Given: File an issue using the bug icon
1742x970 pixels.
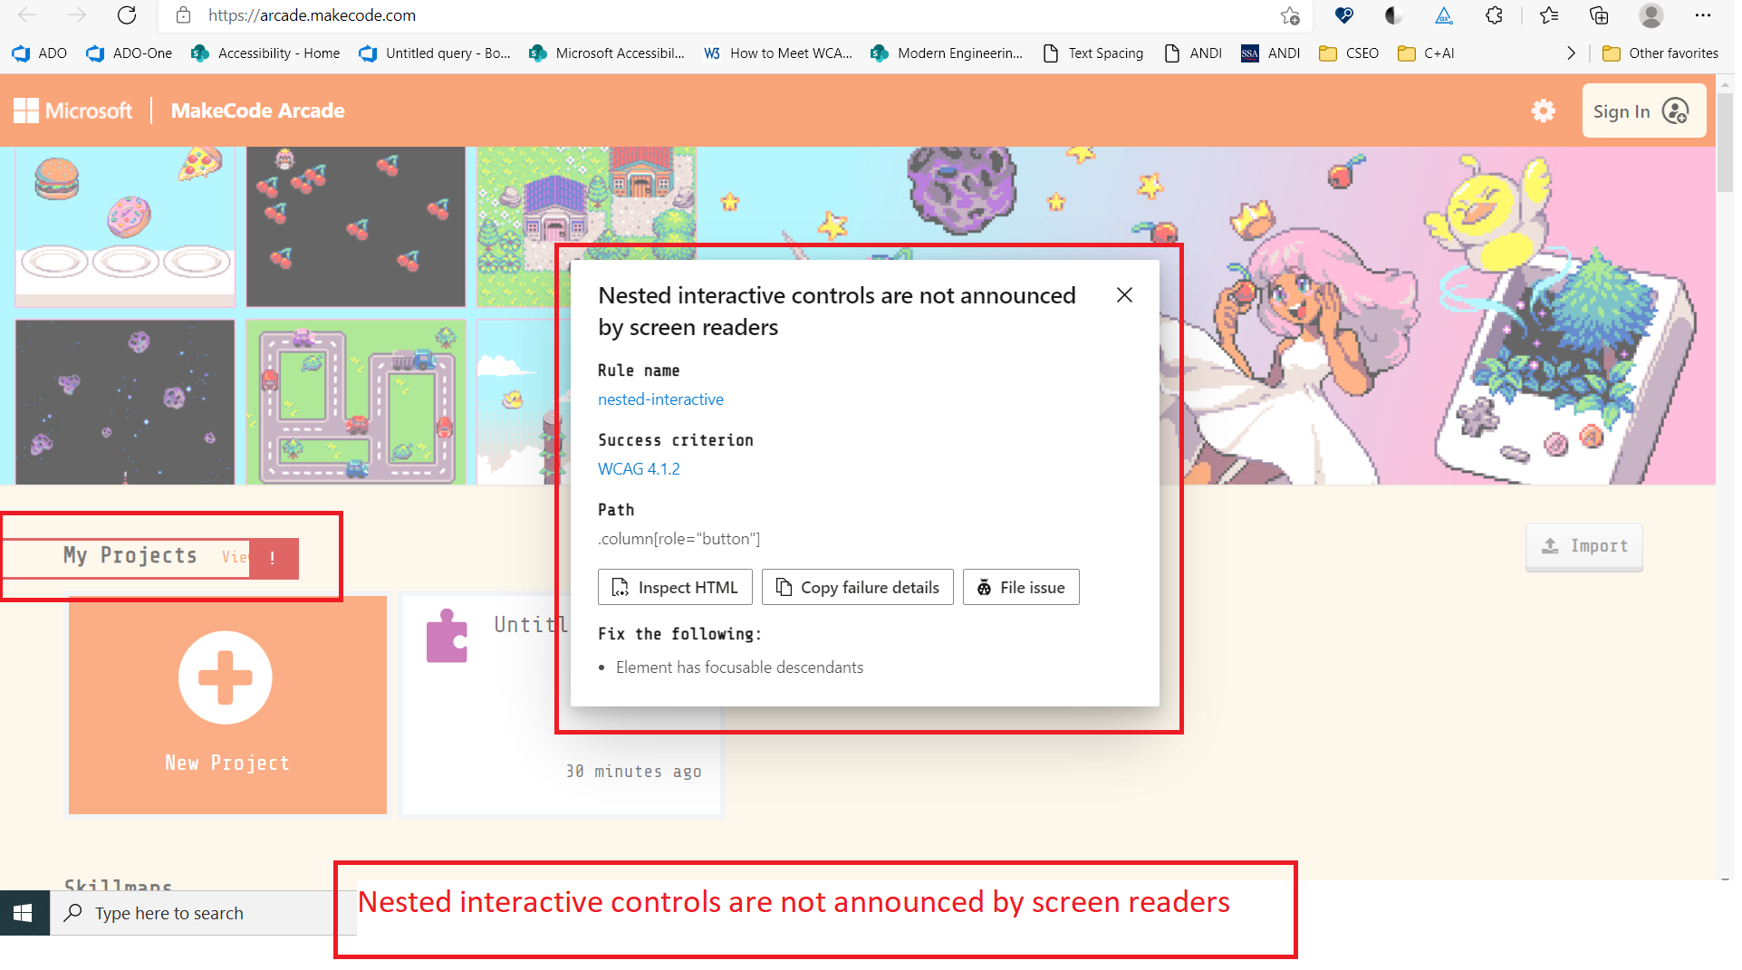Looking at the screenshot, I should pos(985,587).
